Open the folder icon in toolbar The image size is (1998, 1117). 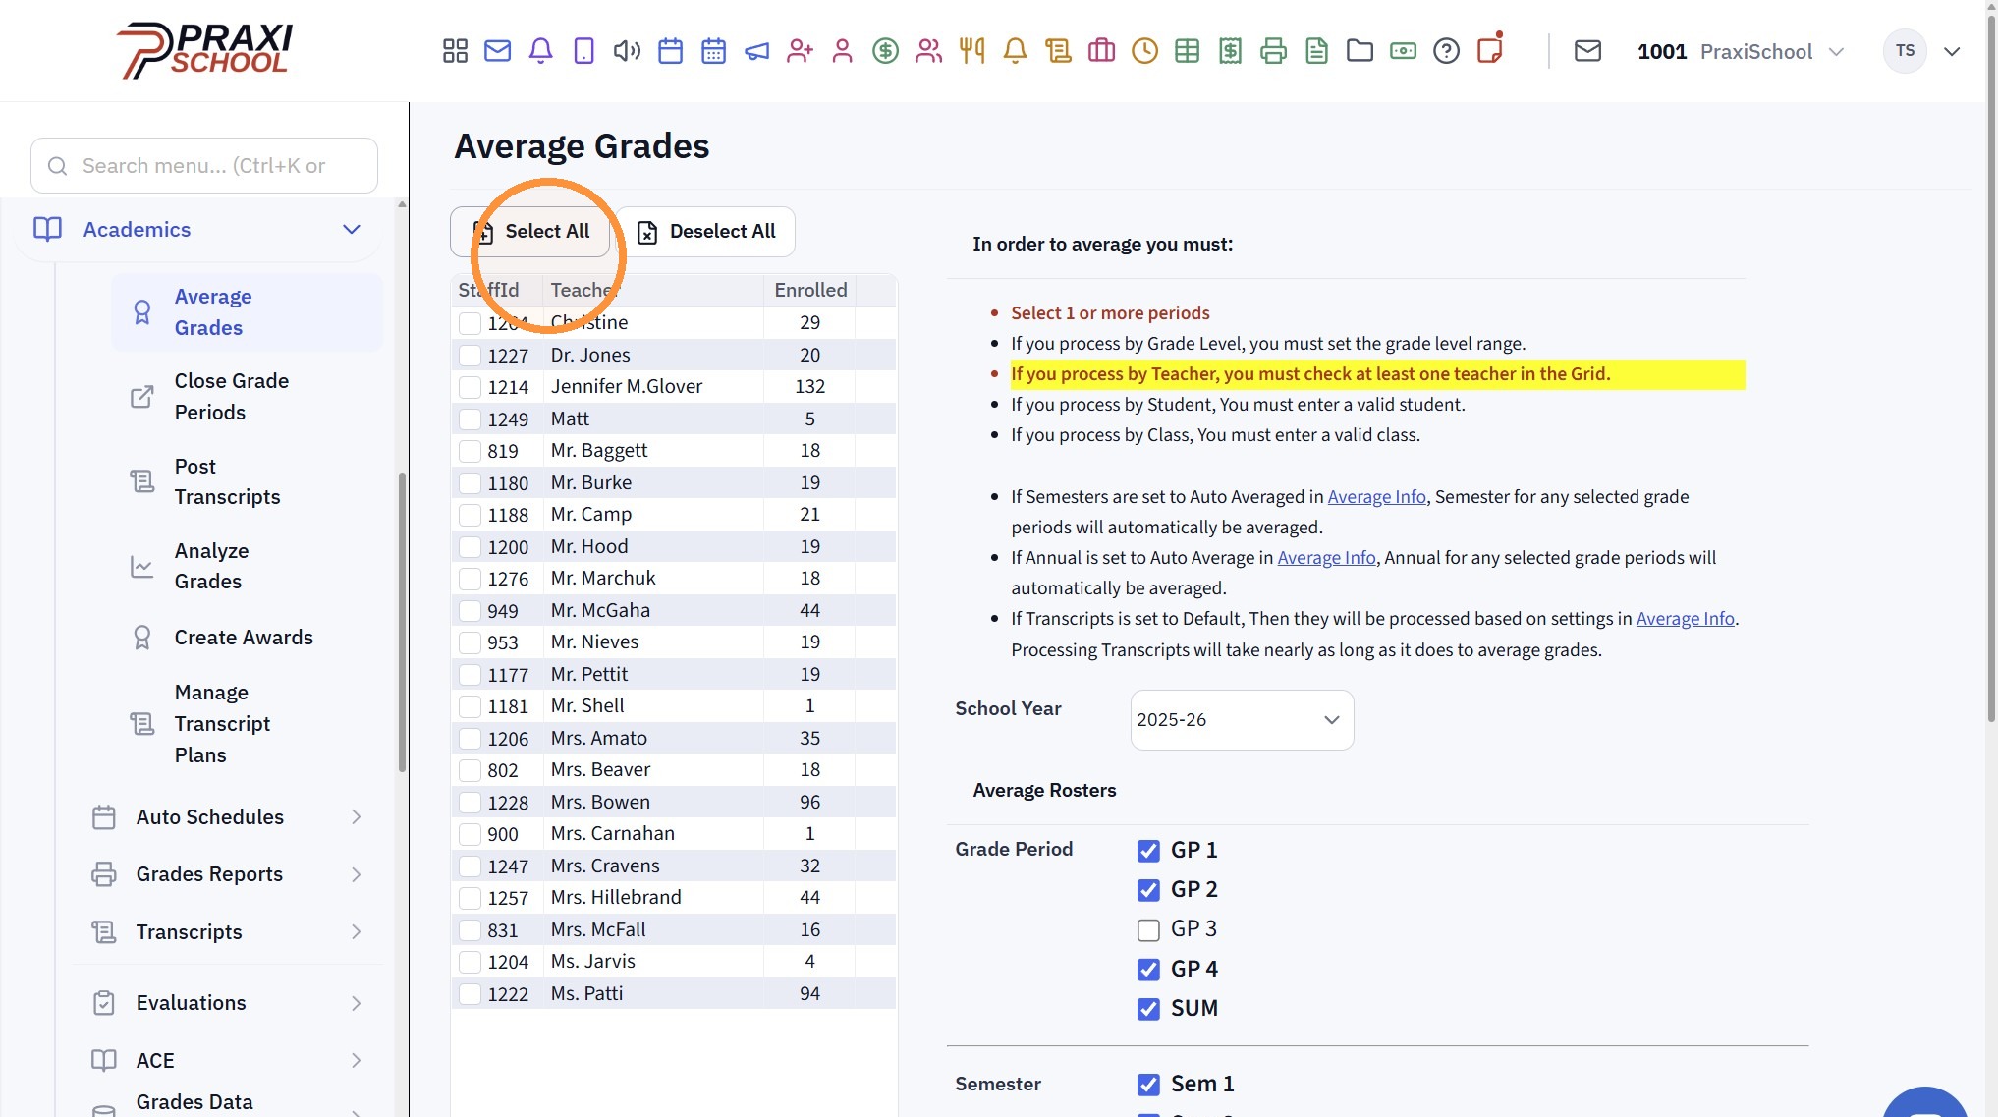[x=1360, y=51]
